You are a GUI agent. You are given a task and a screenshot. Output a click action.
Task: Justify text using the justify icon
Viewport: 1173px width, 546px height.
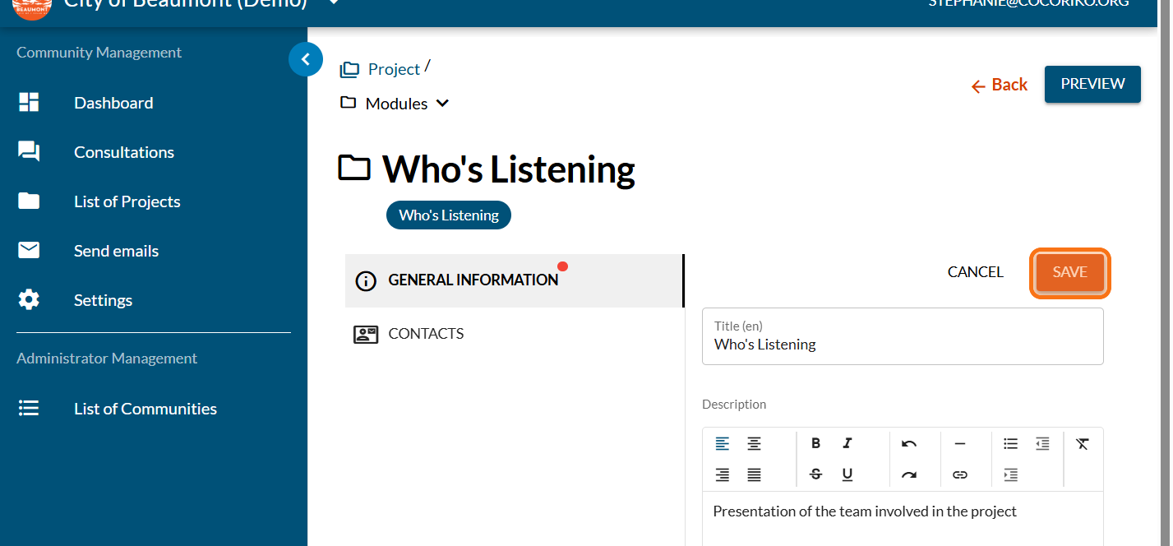(754, 474)
